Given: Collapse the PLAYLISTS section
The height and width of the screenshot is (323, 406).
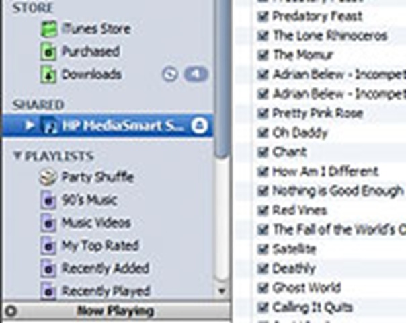Looking at the screenshot, I should click(x=17, y=155).
